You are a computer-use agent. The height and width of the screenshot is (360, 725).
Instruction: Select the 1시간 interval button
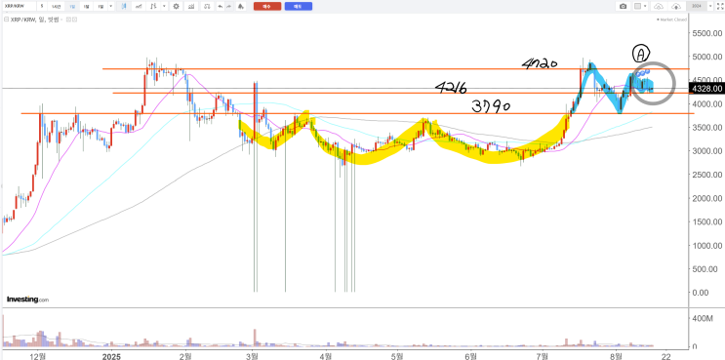57,6
